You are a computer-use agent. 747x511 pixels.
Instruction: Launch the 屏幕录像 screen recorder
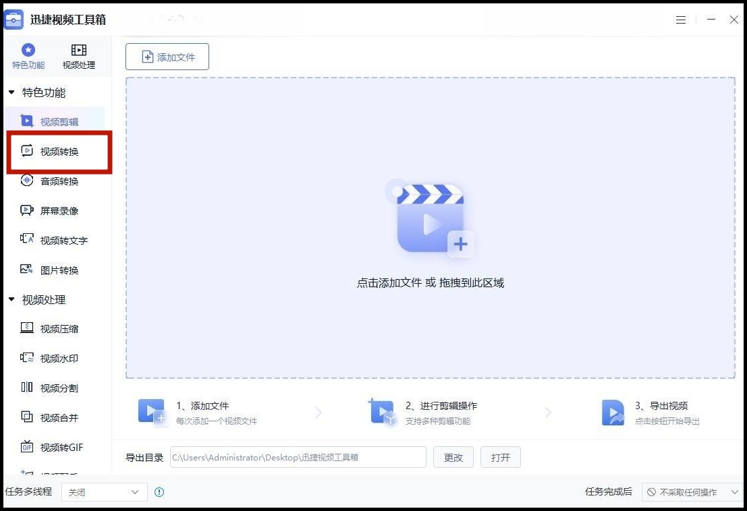tap(59, 210)
